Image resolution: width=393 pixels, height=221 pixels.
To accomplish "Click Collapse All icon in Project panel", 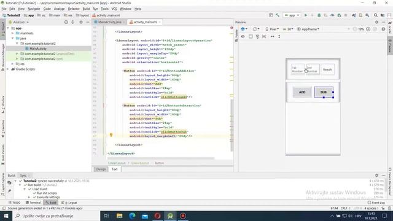I will [72, 22].
